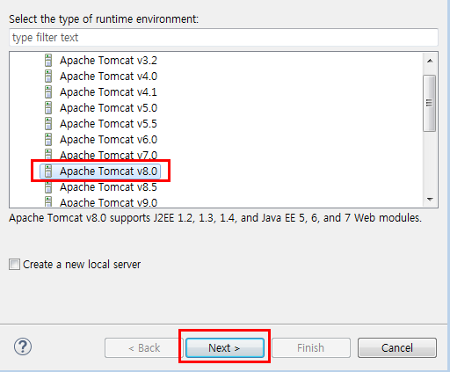Image resolution: width=450 pixels, height=372 pixels.
Task: Choose Apache Tomcat v5.5 from list
Action: coord(108,124)
